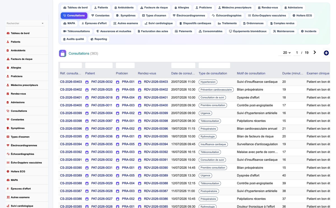
Task: Click sidebar Échocardiographies wave icon
Action: click(x=8, y=154)
